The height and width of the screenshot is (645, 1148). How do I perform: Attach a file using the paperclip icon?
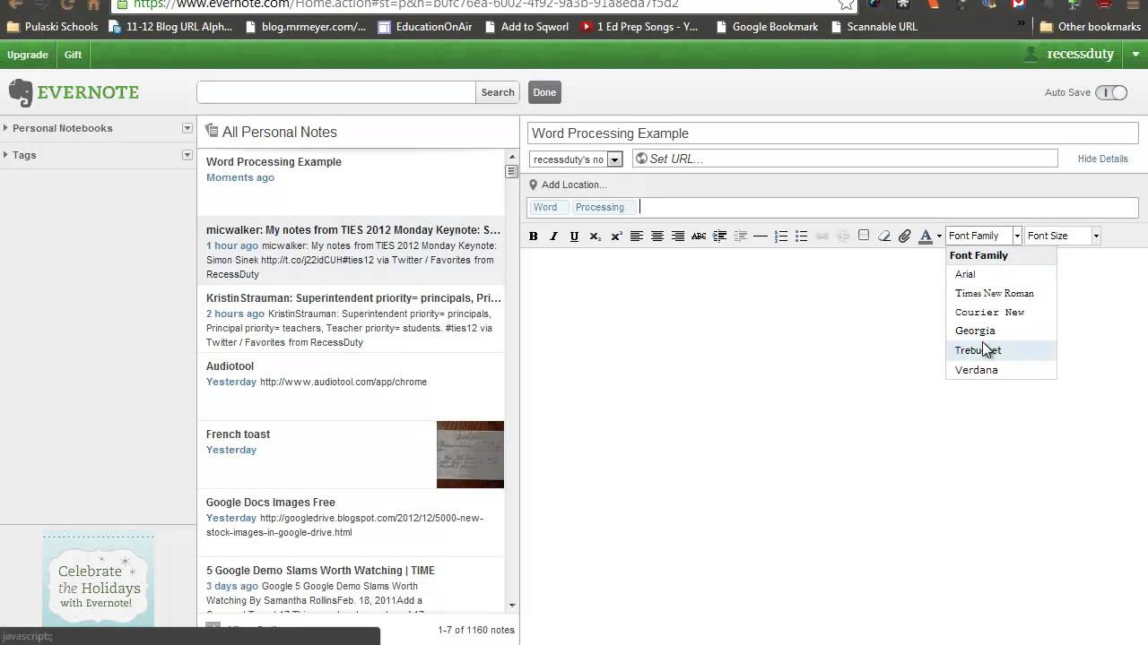tap(905, 236)
